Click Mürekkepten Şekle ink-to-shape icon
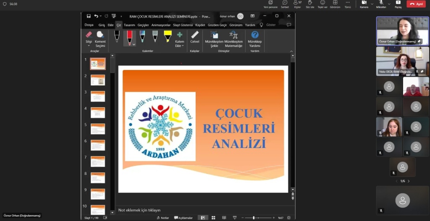 pyautogui.click(x=214, y=38)
